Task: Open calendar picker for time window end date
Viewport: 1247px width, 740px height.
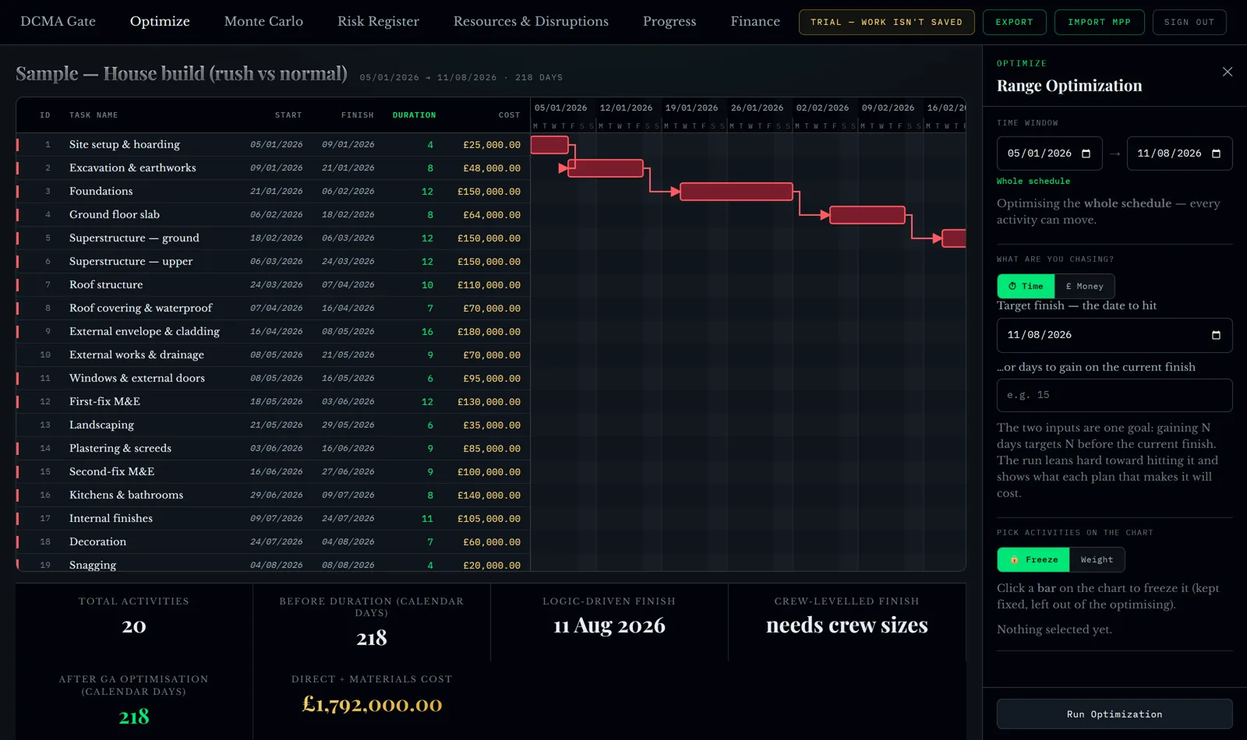Action: [x=1217, y=153]
